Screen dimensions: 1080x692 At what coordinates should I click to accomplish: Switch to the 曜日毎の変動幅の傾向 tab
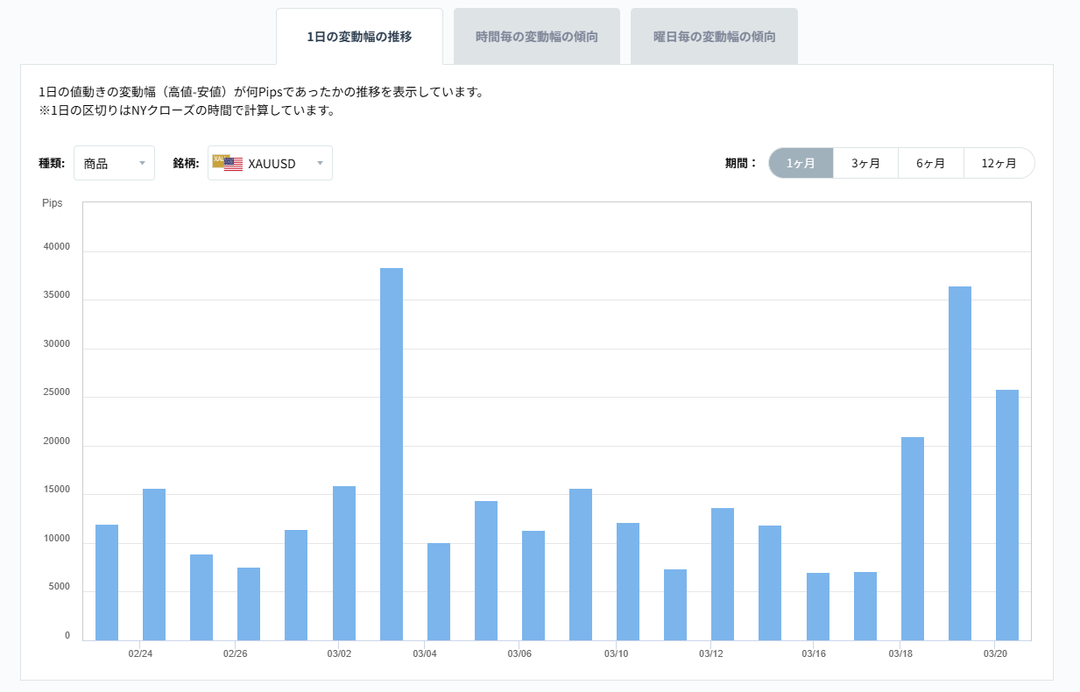(714, 36)
